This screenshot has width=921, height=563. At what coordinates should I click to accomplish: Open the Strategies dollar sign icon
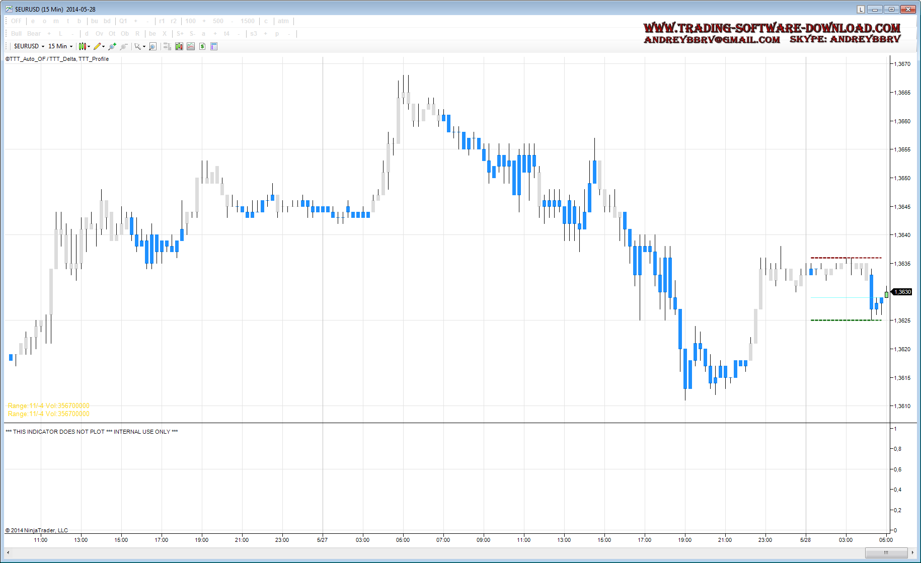click(202, 46)
